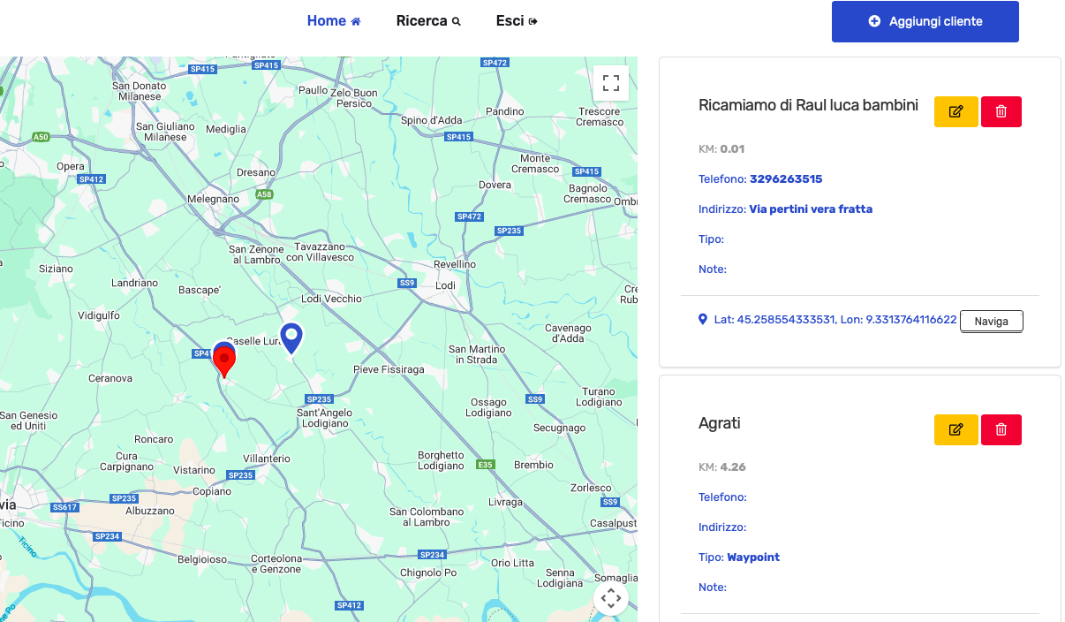Open the Ricerca search menu
The image size is (1065, 622).
[x=428, y=21]
